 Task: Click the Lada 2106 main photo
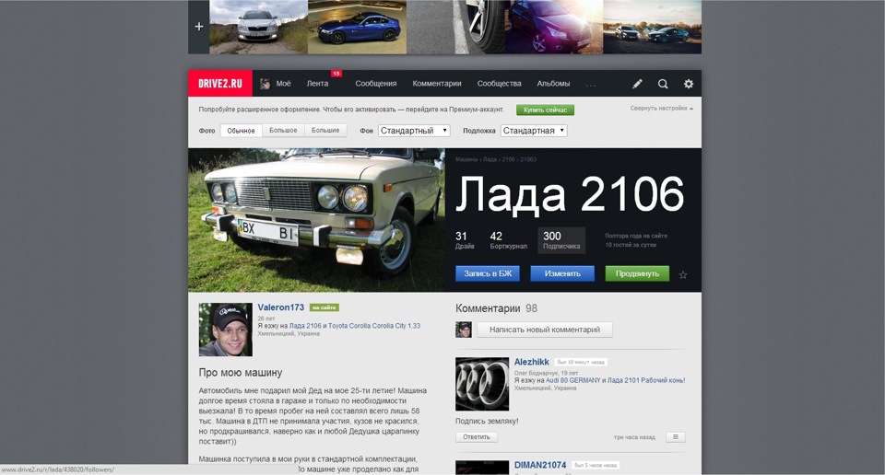pos(316,220)
